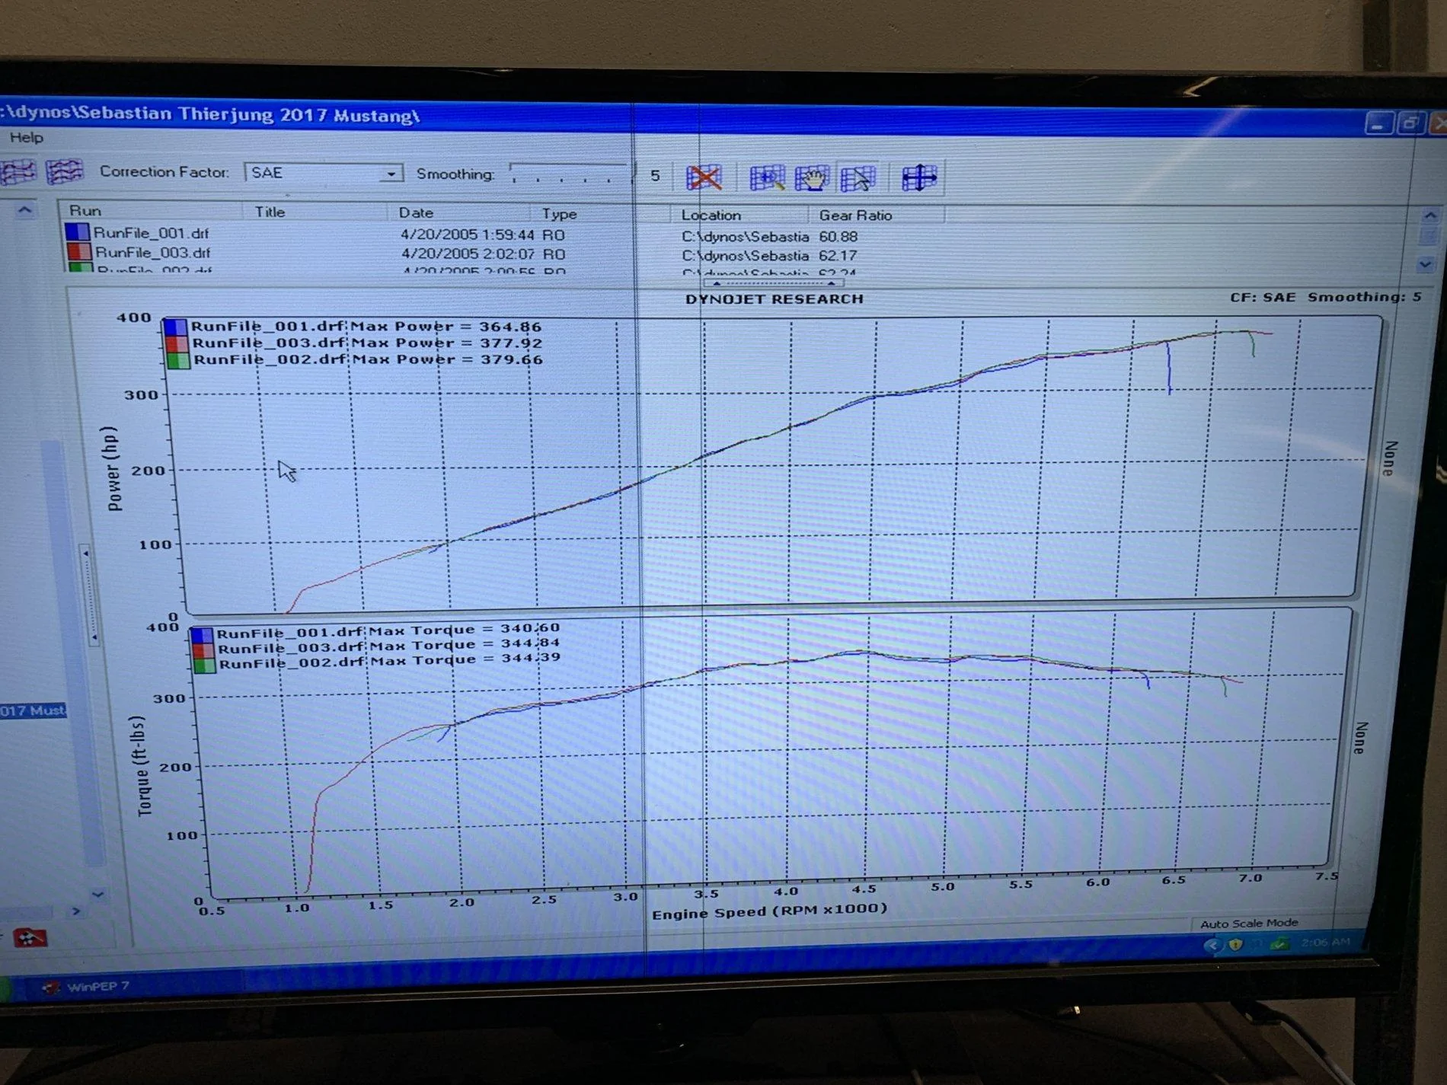Click the Torque (ft-lbs) axis label

142,766
